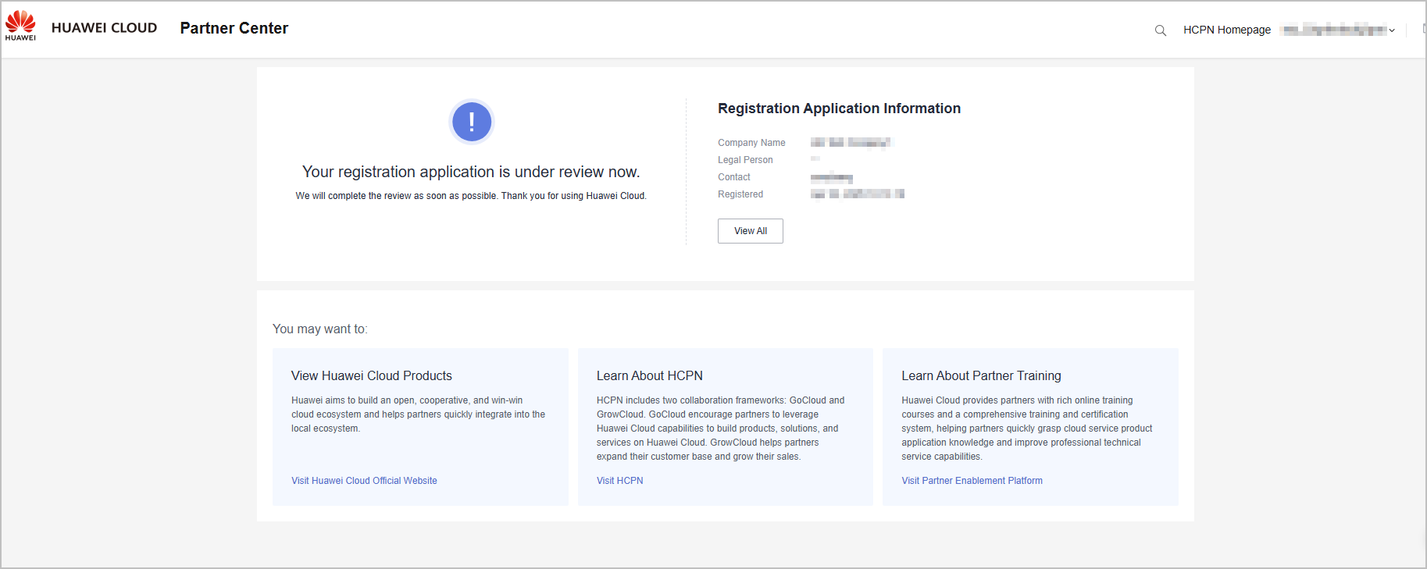Open Visit Huawei Cloud Official Website link
The image size is (1427, 569).
(364, 481)
